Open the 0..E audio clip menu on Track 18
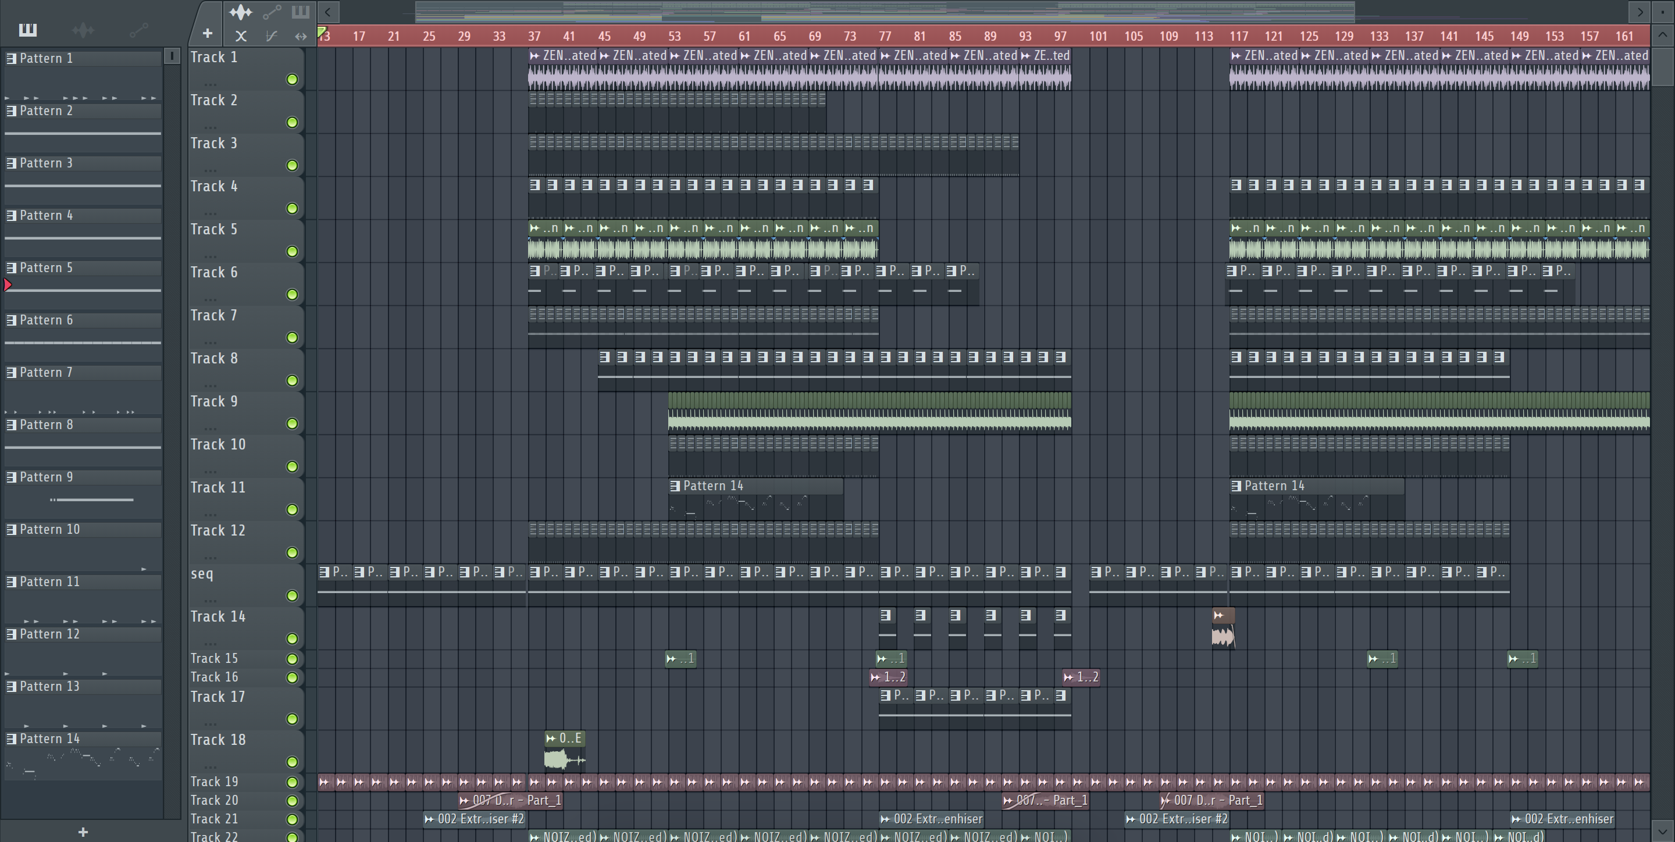 [551, 738]
